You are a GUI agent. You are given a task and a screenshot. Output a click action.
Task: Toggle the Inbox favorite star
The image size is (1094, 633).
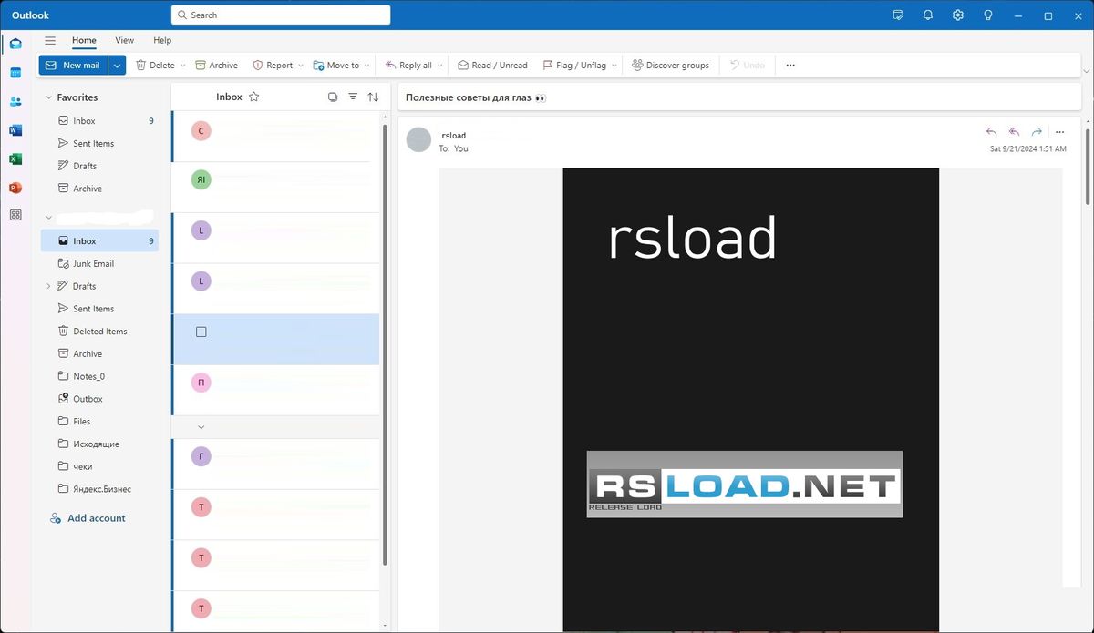[254, 97]
